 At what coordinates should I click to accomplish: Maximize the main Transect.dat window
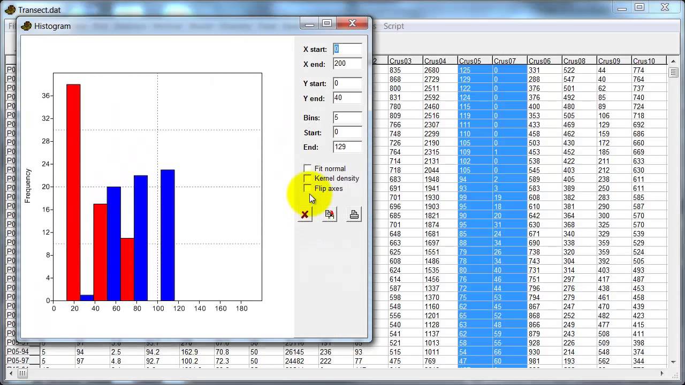tap(640, 7)
